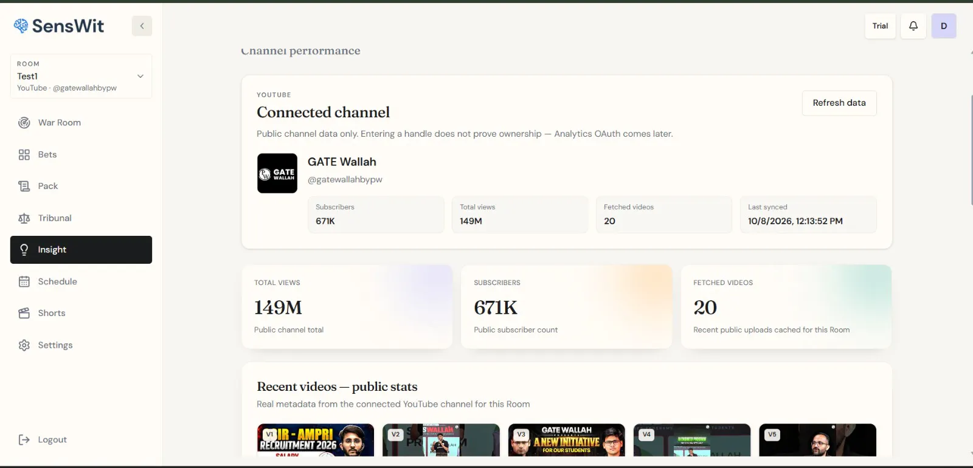
Task: Click the GATE Wallah channel name
Action: [342, 162]
